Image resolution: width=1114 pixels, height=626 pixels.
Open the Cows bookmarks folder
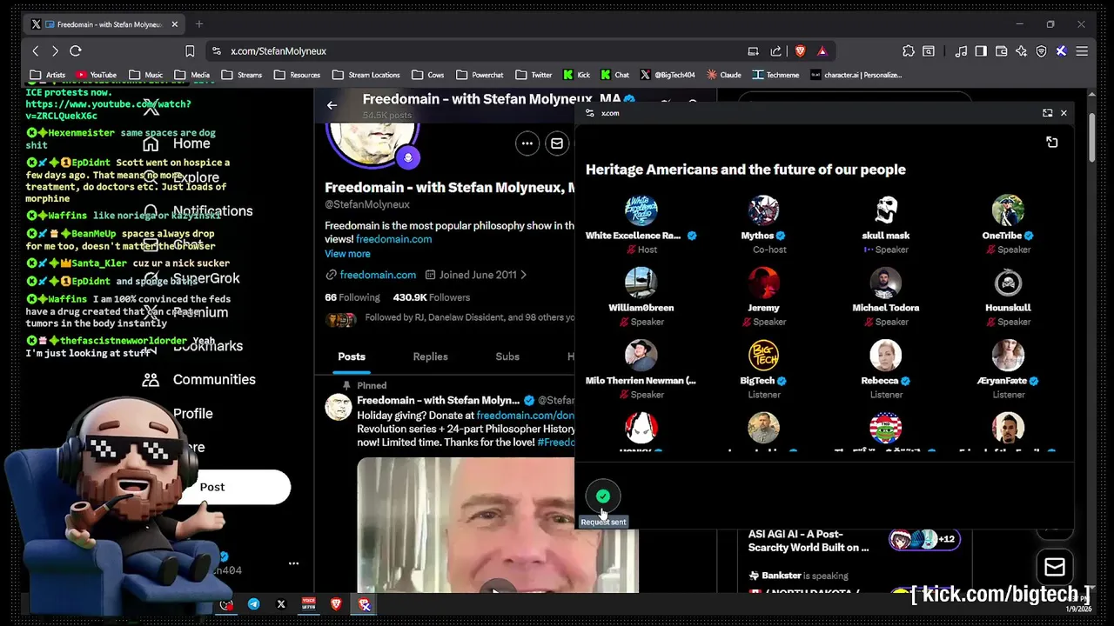[x=428, y=75]
